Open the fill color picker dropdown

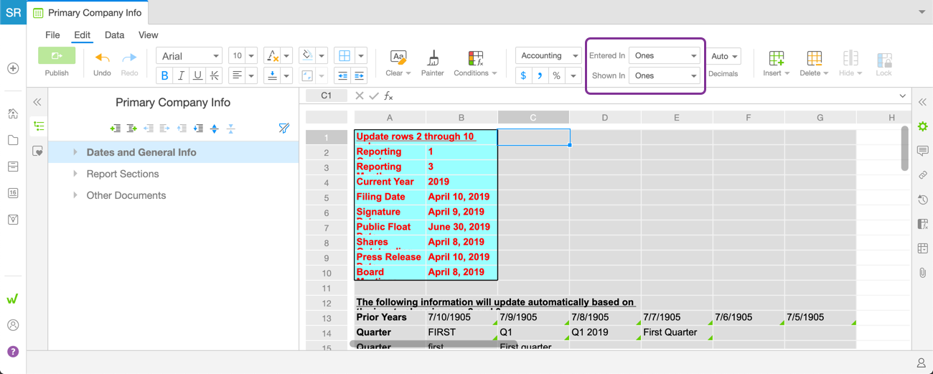coord(321,56)
